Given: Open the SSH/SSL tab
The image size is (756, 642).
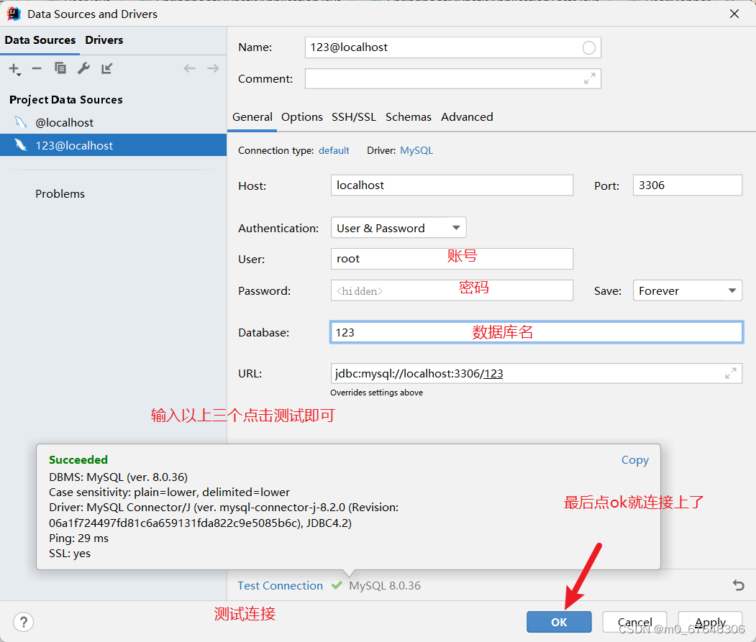Looking at the screenshot, I should point(354,117).
